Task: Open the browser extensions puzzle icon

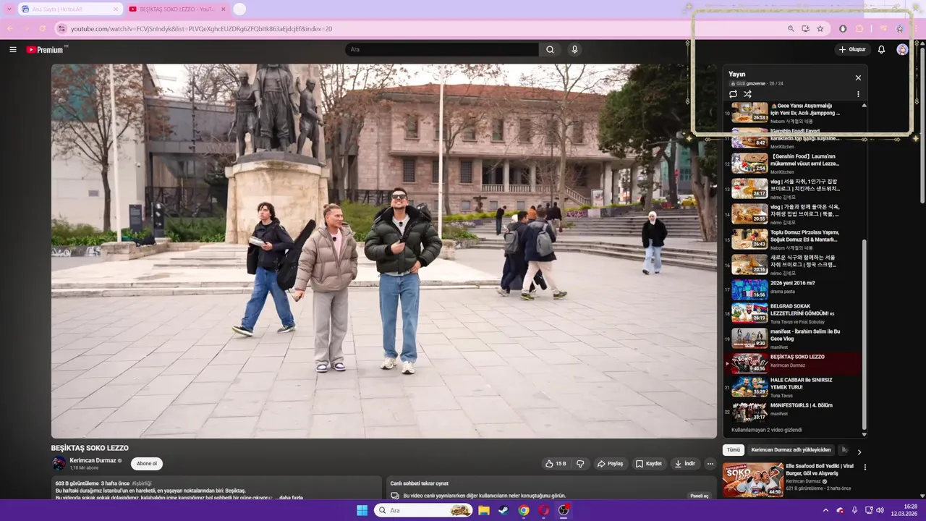Action: pyautogui.click(x=859, y=28)
